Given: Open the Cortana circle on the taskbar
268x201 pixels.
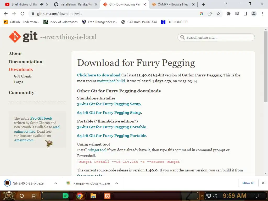Looking at the screenshot, I should [22, 196].
